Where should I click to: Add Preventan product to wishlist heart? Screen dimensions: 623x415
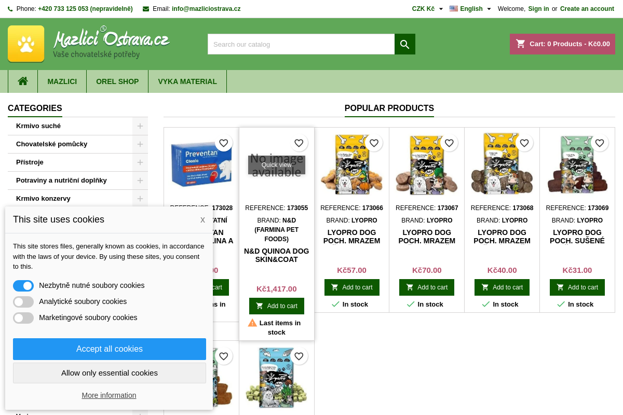223,143
